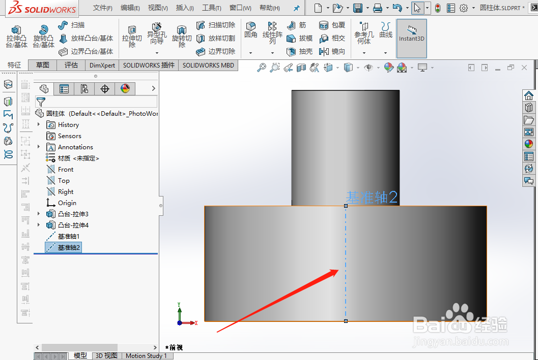The height and width of the screenshot is (360, 538).
Task: Click the Save icon in top toolbar
Action: point(358,8)
